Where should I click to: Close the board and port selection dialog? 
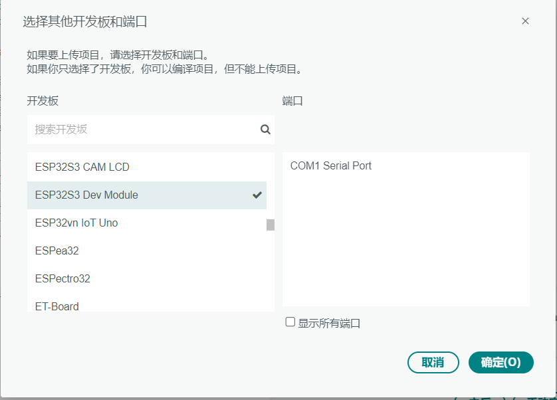pos(525,21)
